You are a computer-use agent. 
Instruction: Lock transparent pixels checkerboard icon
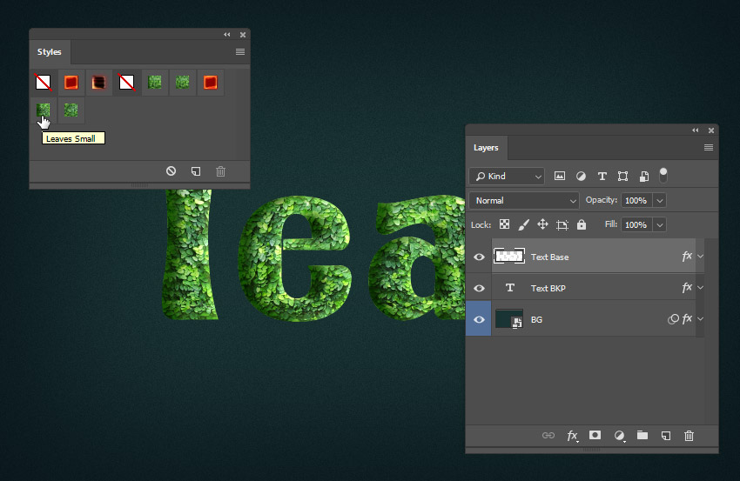pyautogui.click(x=504, y=224)
